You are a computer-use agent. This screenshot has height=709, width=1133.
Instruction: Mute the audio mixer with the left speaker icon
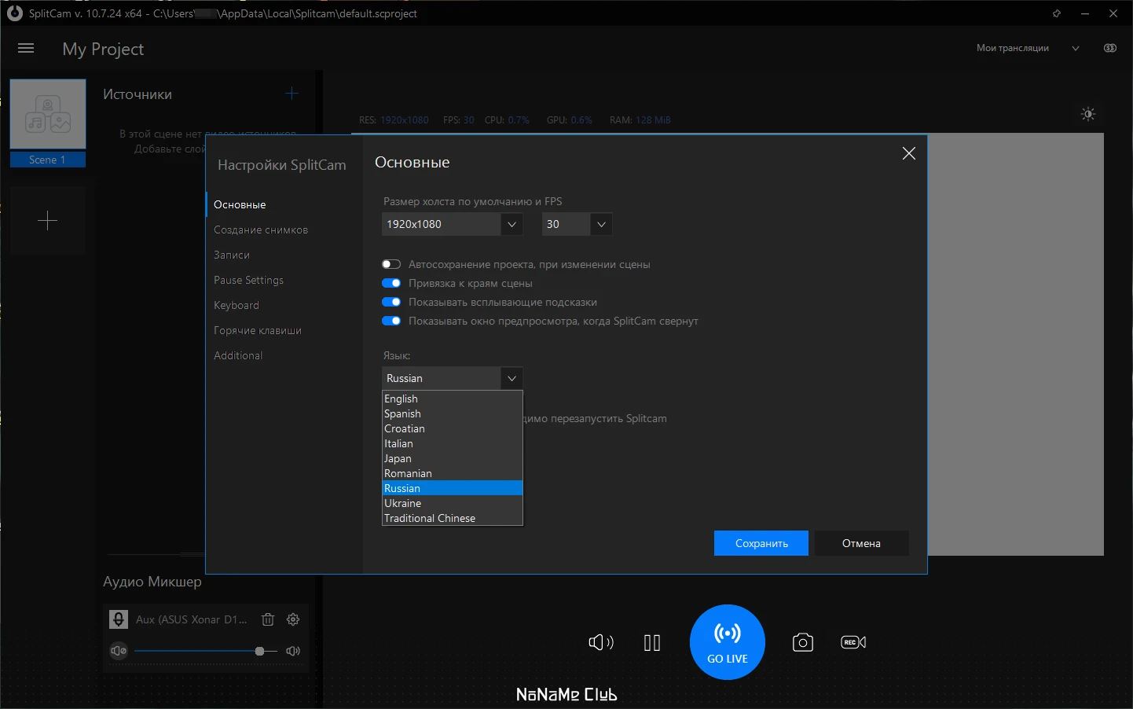119,651
